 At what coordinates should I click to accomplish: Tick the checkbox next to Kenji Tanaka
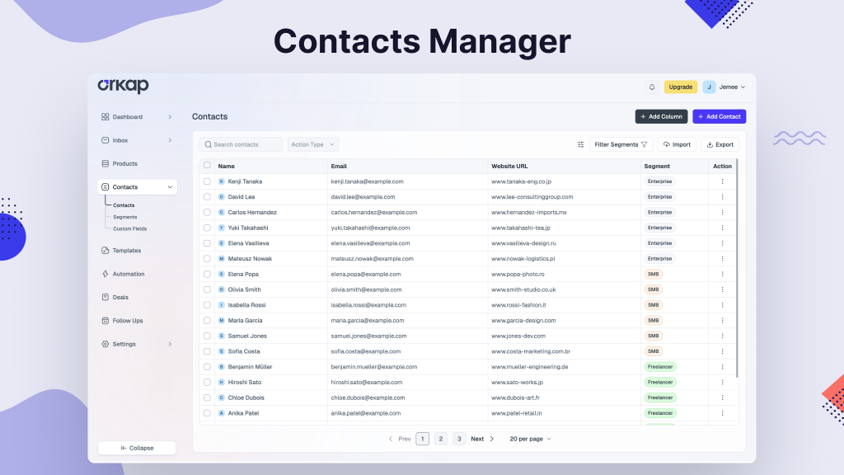208,181
